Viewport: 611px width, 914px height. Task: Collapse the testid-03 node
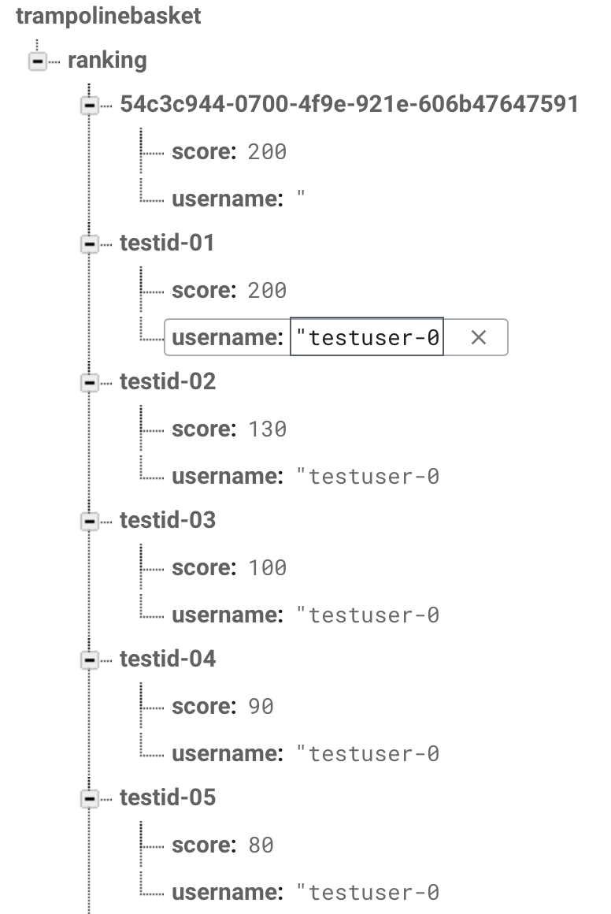click(90, 521)
